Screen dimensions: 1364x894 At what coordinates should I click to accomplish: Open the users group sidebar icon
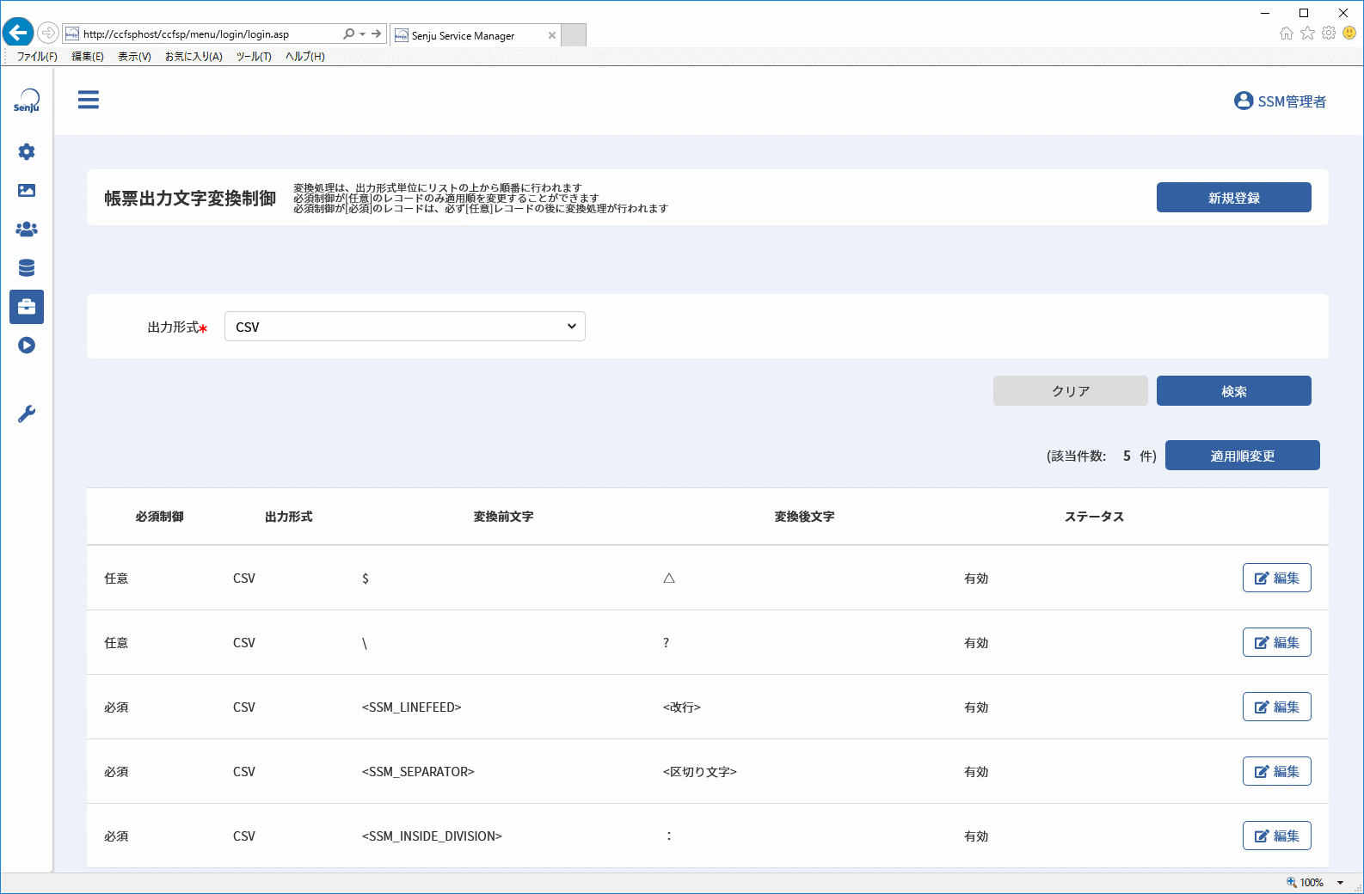(x=27, y=230)
